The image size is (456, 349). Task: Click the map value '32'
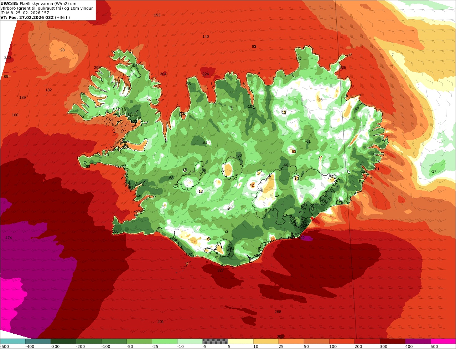point(320,158)
